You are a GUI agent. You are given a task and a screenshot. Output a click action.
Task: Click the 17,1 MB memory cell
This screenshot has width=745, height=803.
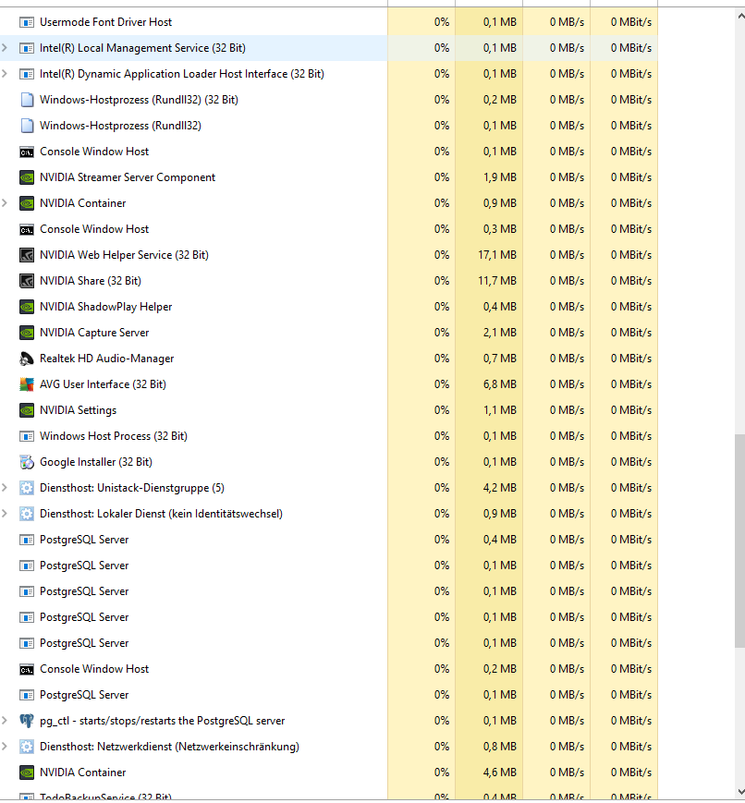(x=489, y=255)
